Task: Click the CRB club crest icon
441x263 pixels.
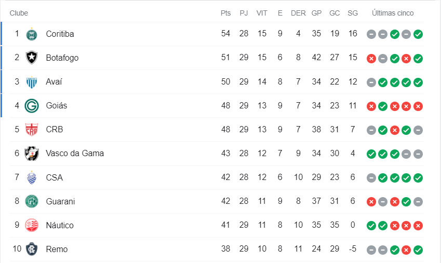Action: coord(32,130)
